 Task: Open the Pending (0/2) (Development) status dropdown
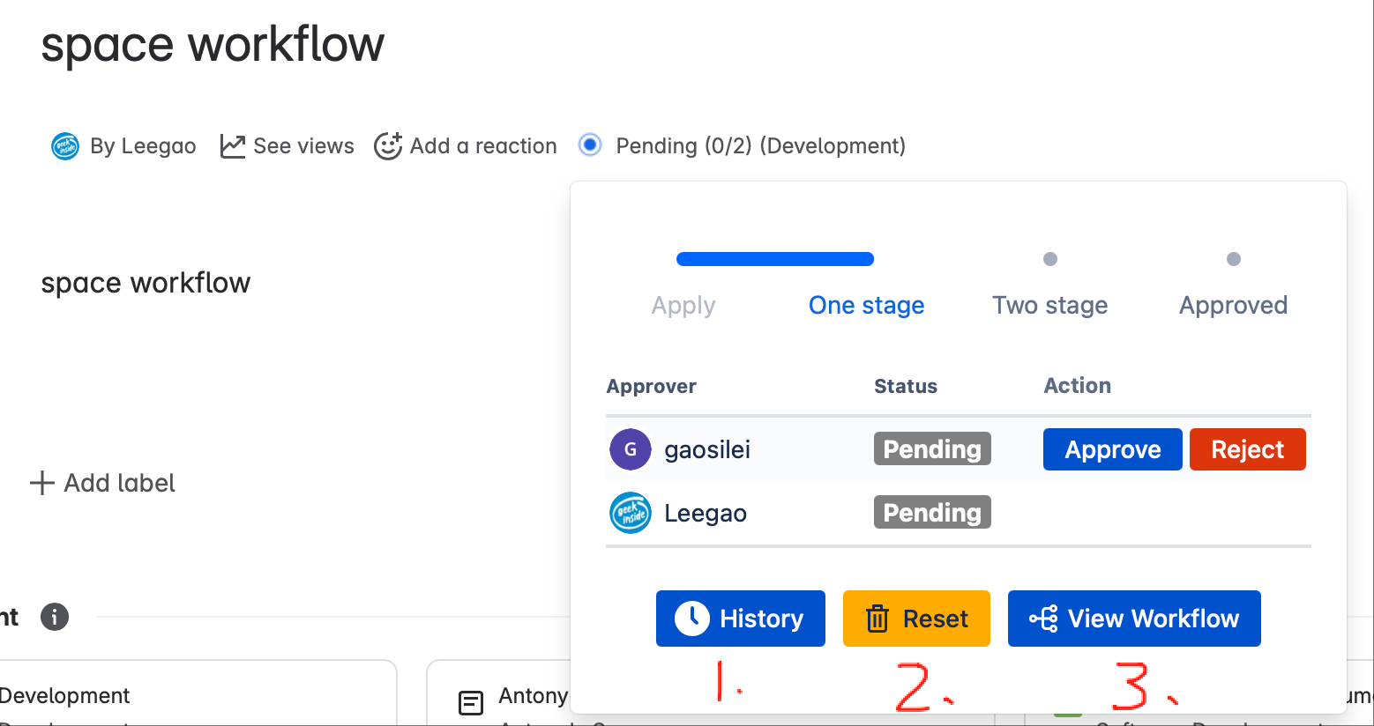pos(760,146)
